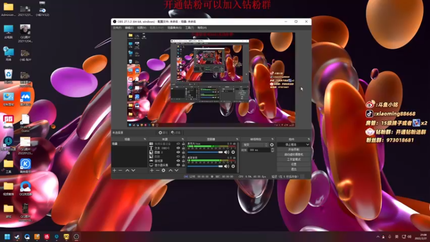Toggle visibility of 显示器采集 source
Screen dimensions: 430x242
[x=178, y=165]
